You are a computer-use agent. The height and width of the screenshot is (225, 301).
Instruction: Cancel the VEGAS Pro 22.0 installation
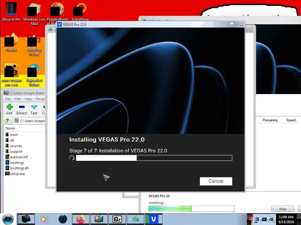pos(216,181)
